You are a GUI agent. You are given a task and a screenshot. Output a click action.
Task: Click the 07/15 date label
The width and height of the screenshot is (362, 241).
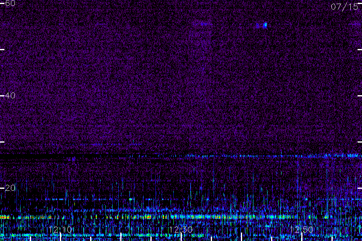coord(344,7)
